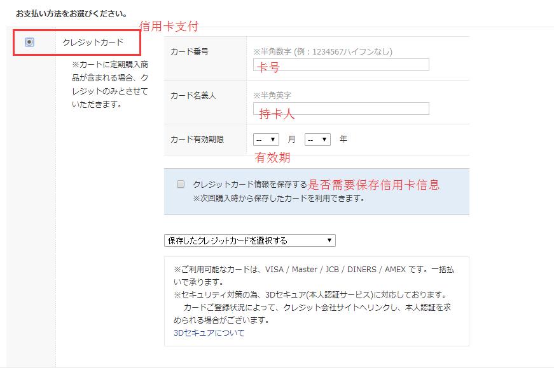Screen dimensions: 554x368
Task: Click the カード名義人 field label
Action: (x=193, y=96)
